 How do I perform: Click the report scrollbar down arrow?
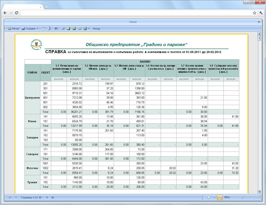click(x=259, y=192)
